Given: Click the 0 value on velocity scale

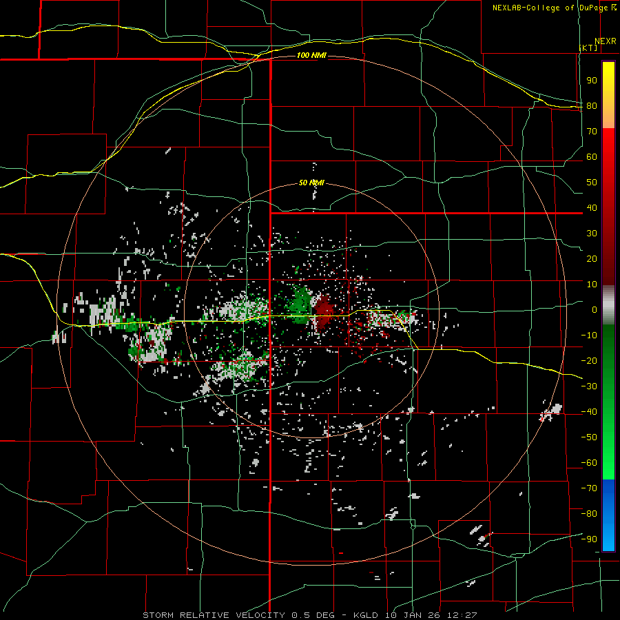Looking at the screenshot, I should 595,309.
